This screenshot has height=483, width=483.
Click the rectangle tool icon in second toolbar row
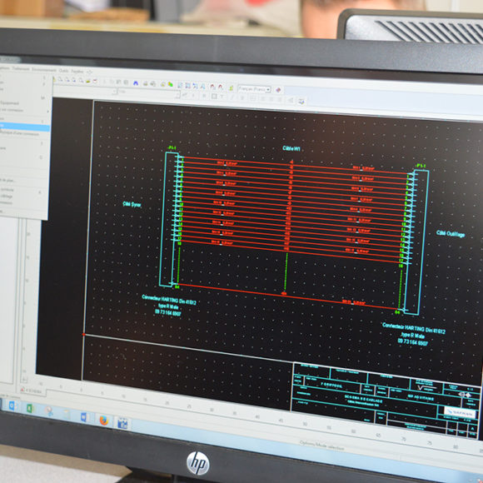click(213, 97)
